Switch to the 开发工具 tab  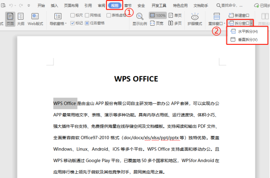tap(159, 6)
